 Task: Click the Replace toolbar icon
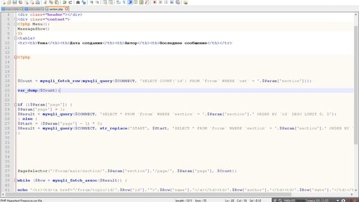84,2
